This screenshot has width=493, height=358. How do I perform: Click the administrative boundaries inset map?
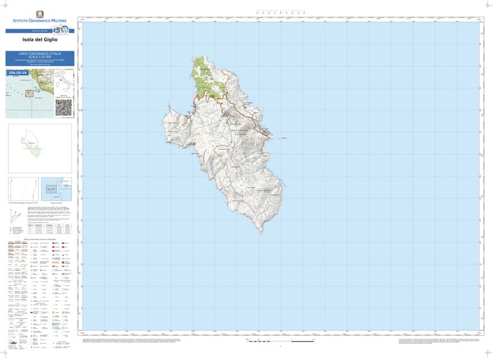pyautogui.click(x=39, y=148)
